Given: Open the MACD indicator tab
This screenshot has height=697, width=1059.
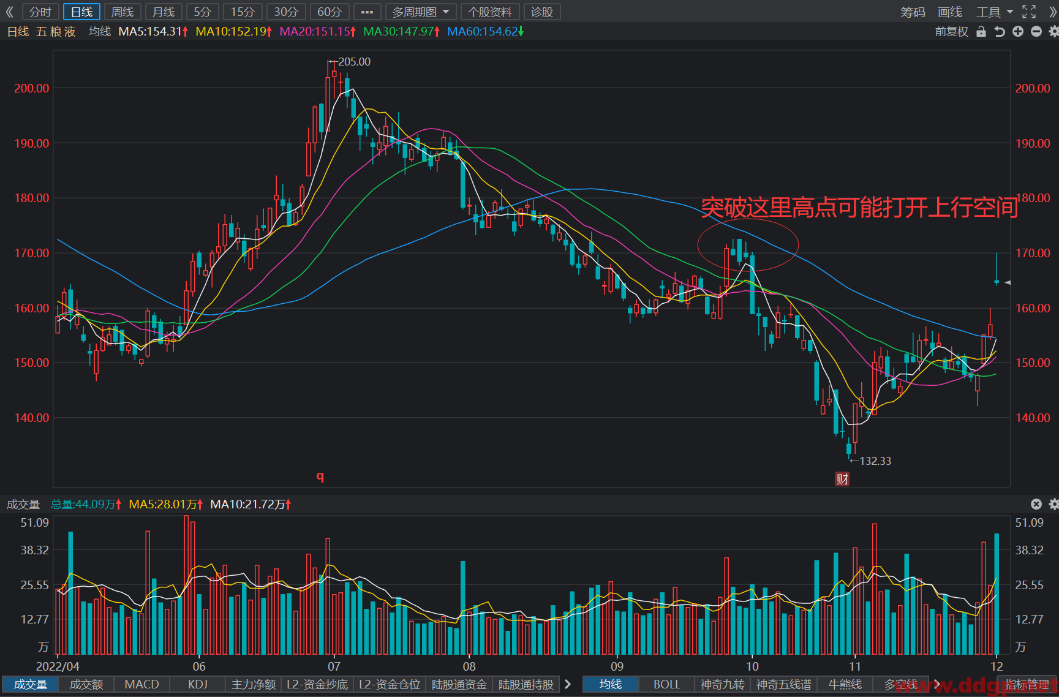Looking at the screenshot, I should pyautogui.click(x=141, y=684).
